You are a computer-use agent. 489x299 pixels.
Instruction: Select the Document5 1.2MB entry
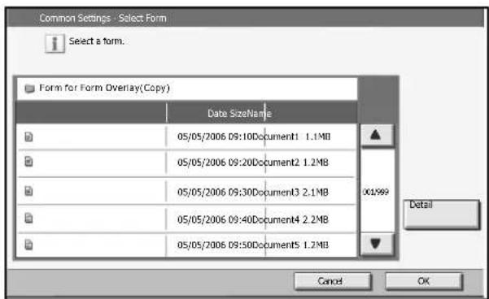coord(186,245)
